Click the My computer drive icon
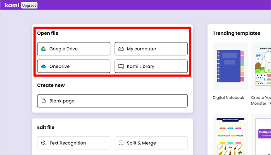This screenshot has height=155, width=271. [x=121, y=49]
